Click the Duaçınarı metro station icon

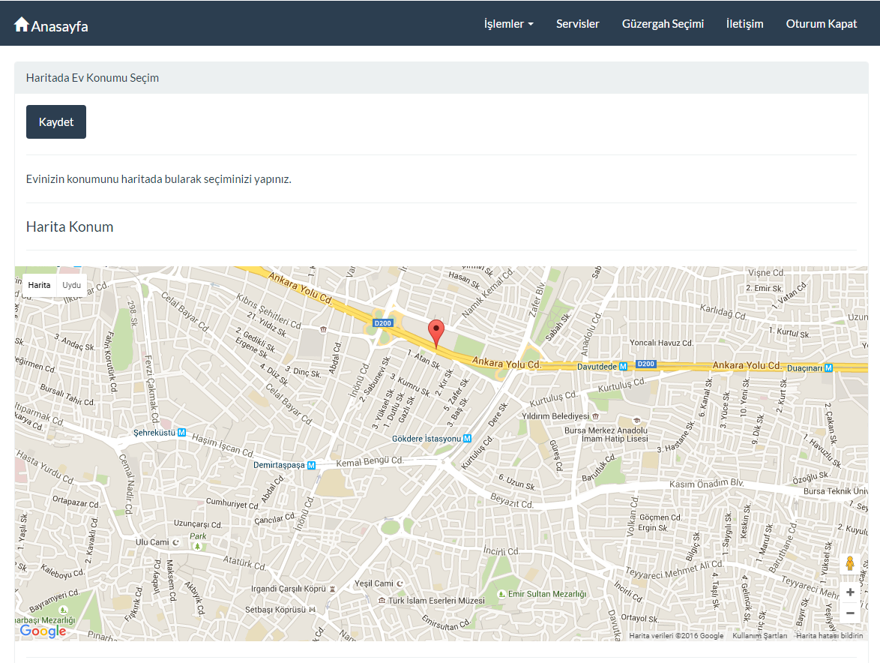tap(828, 367)
